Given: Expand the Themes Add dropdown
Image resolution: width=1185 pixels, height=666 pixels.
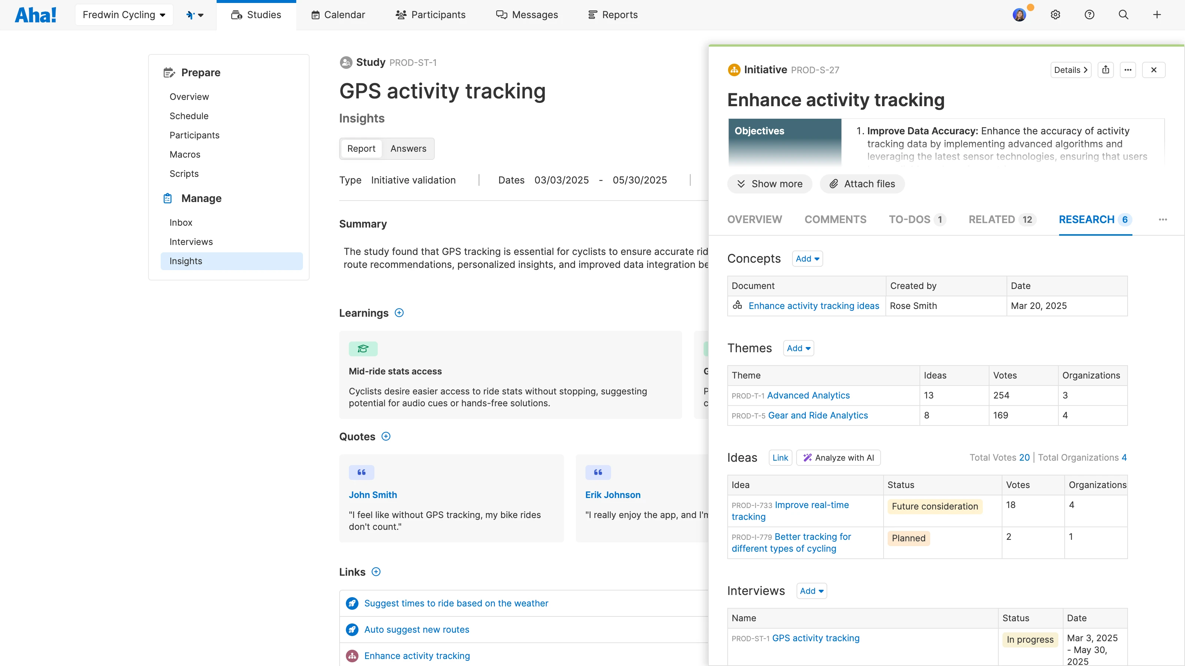Looking at the screenshot, I should click(799, 349).
